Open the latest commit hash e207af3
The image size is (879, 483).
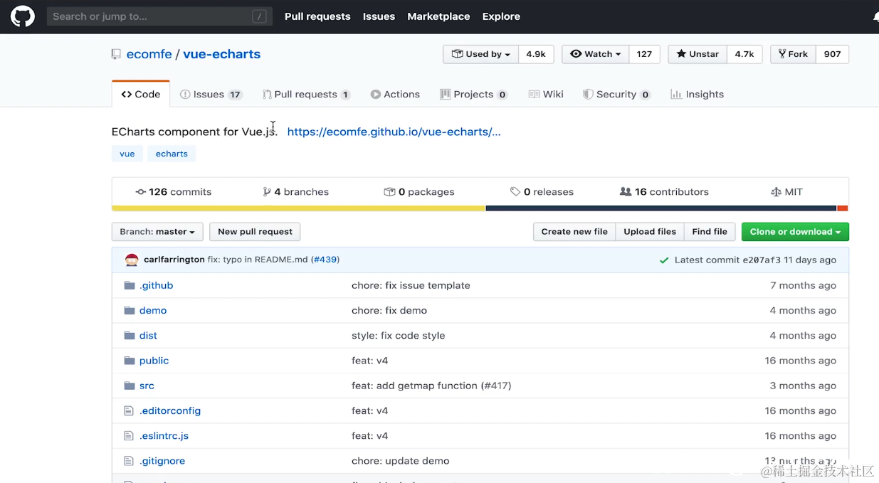pyautogui.click(x=762, y=260)
